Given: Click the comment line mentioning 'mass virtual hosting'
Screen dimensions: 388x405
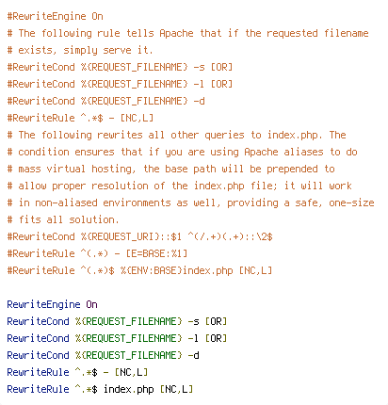Looking at the screenshot, I should pyautogui.click(x=170, y=169).
